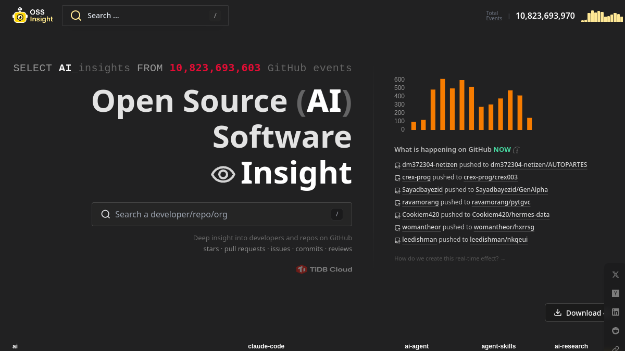
Task: Click the OSS Insight logo
Action: click(x=33, y=16)
